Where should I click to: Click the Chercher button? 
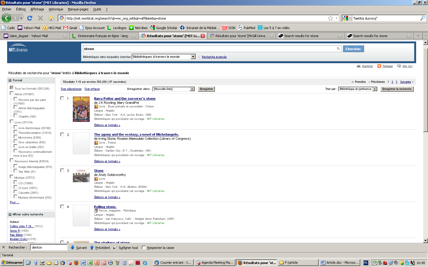pos(353,49)
